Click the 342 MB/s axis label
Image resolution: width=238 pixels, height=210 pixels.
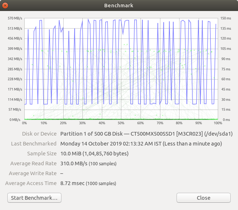(15, 59)
